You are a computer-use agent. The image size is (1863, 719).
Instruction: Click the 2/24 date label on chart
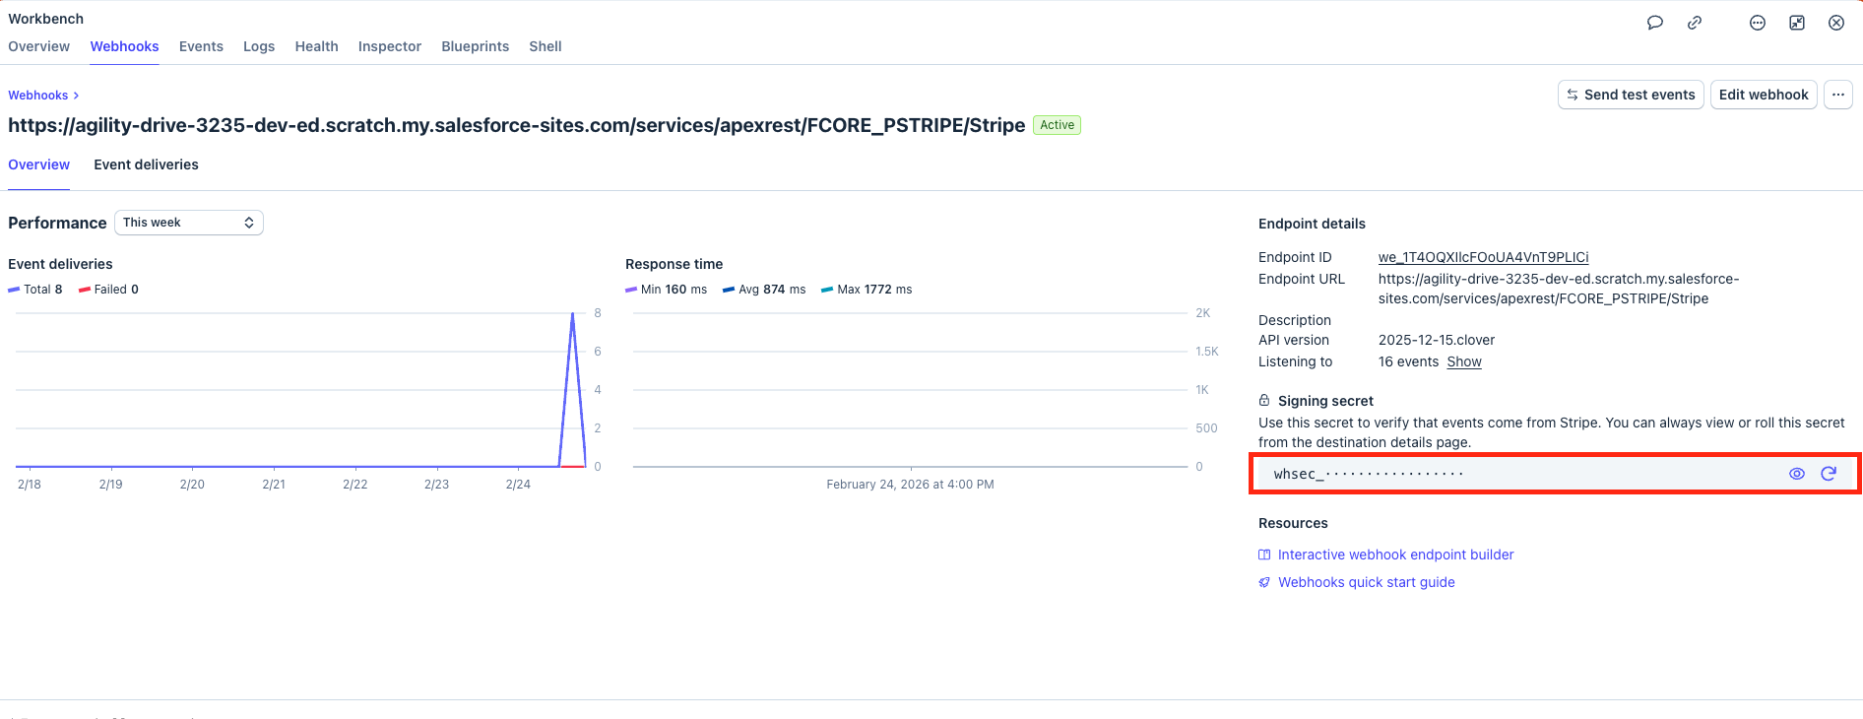click(x=518, y=485)
